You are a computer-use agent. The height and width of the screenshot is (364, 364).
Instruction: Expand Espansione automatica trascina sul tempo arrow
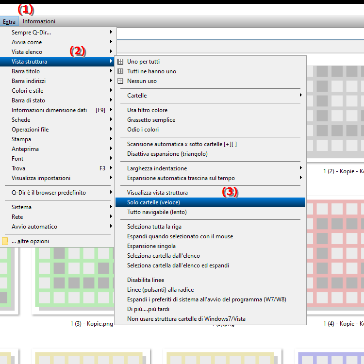coord(300,178)
